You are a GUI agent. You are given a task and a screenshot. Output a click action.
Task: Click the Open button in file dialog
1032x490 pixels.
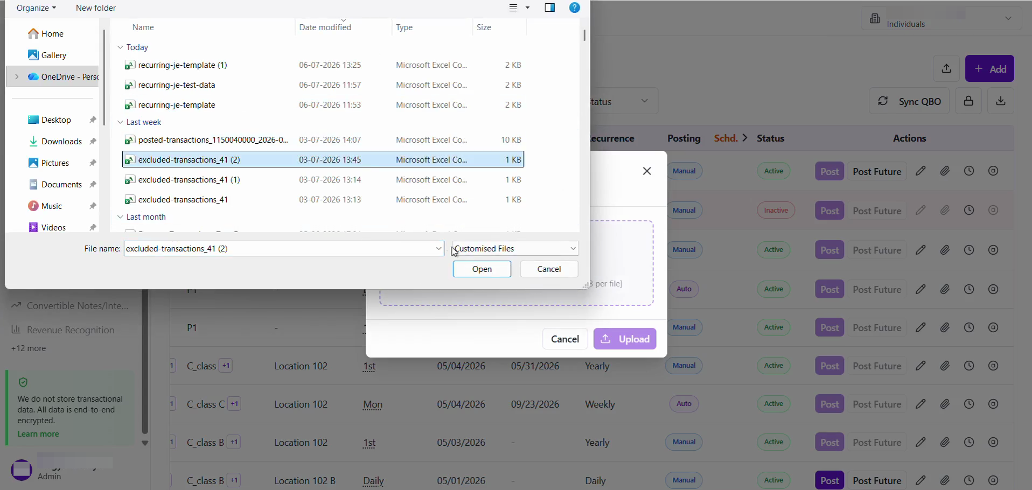482,269
